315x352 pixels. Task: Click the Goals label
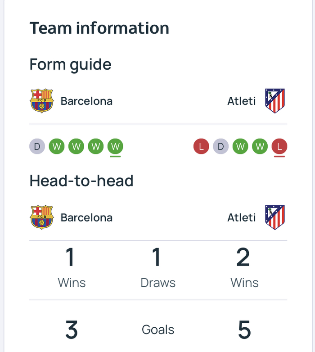tap(158, 330)
